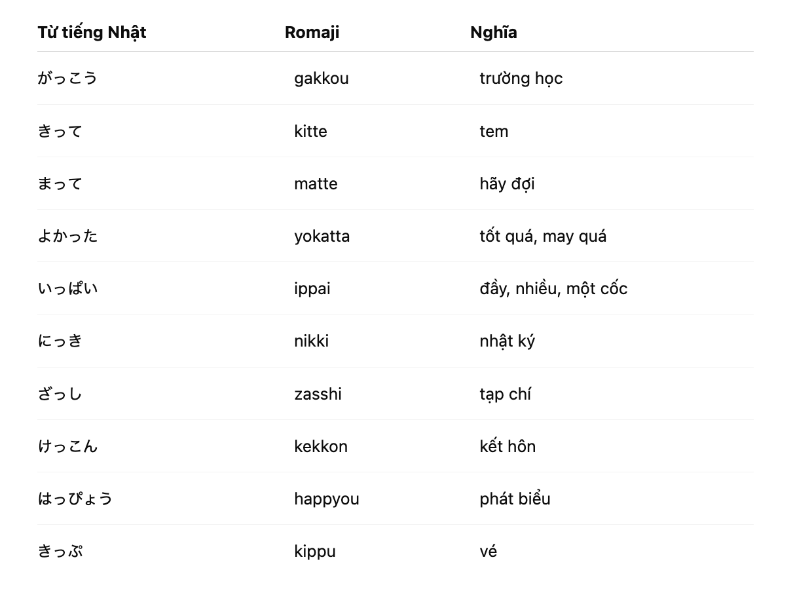Select the word よかった
The width and height of the screenshot is (812, 608).
[x=67, y=236]
